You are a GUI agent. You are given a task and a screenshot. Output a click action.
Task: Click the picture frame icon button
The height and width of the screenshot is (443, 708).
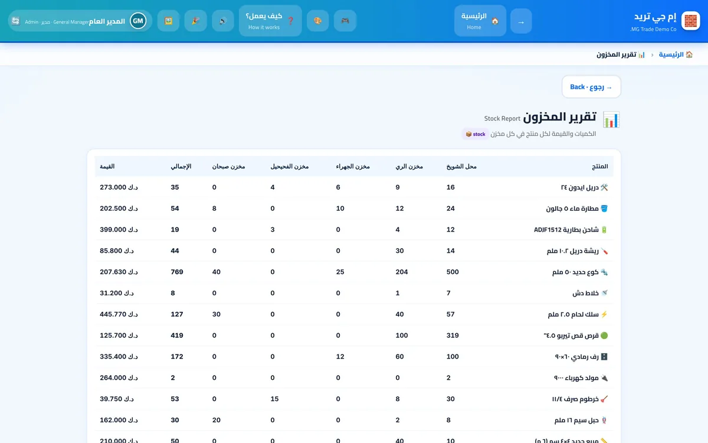(x=168, y=21)
